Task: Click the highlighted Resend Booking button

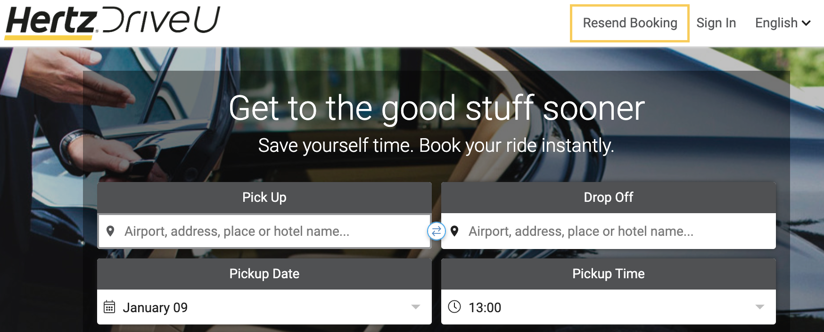Action: pyautogui.click(x=629, y=23)
